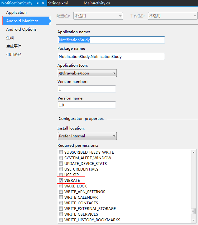Enable the WRITE_CONTACTS permission

[x=61, y=203]
